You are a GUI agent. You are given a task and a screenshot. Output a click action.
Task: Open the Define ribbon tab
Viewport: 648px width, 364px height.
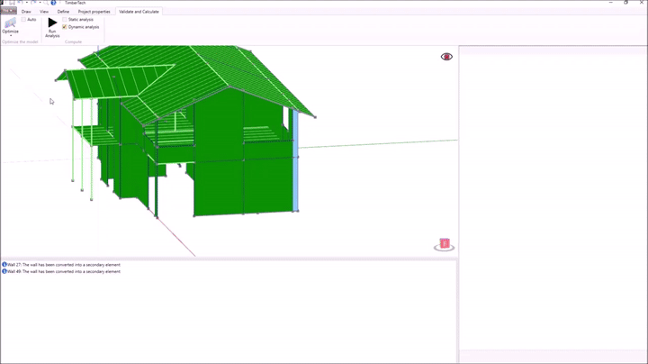point(63,12)
